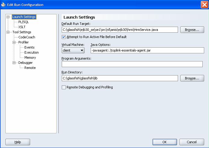
Task: Collapse the Profiler tree node
Action: click(14, 43)
